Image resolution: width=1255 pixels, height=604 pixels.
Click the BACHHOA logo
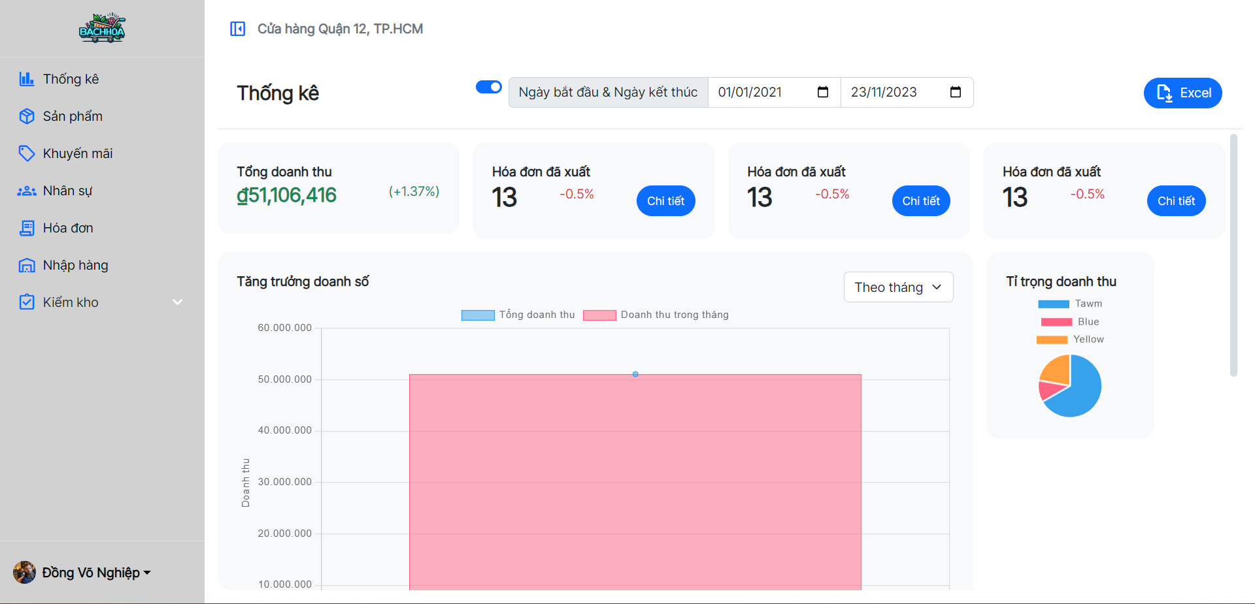pyautogui.click(x=102, y=28)
